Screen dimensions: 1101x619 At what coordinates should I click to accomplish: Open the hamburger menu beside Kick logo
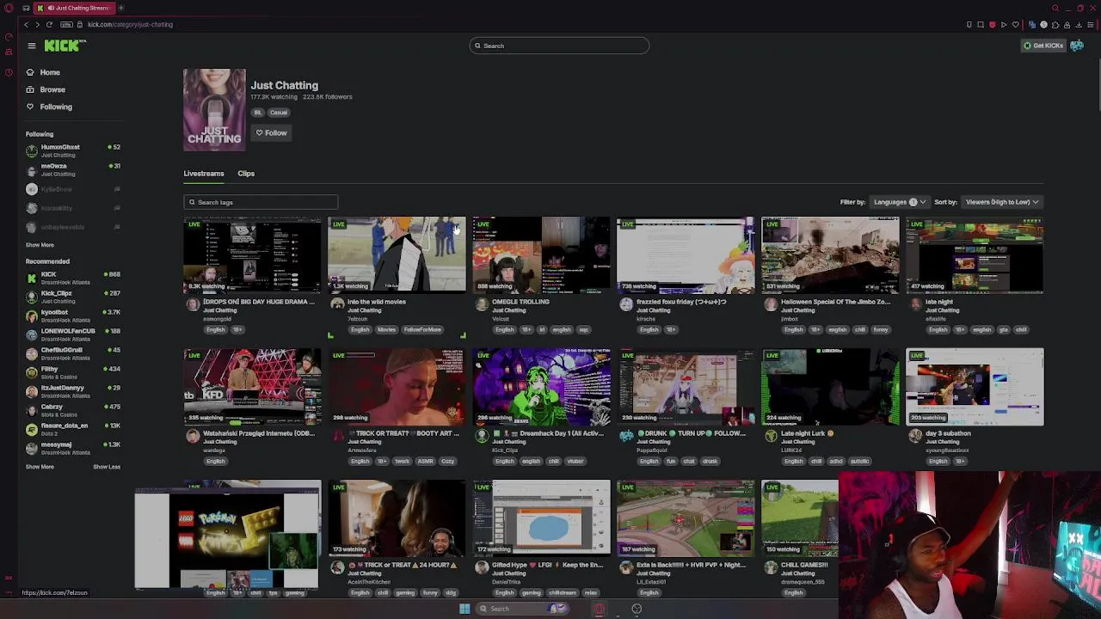(x=31, y=46)
